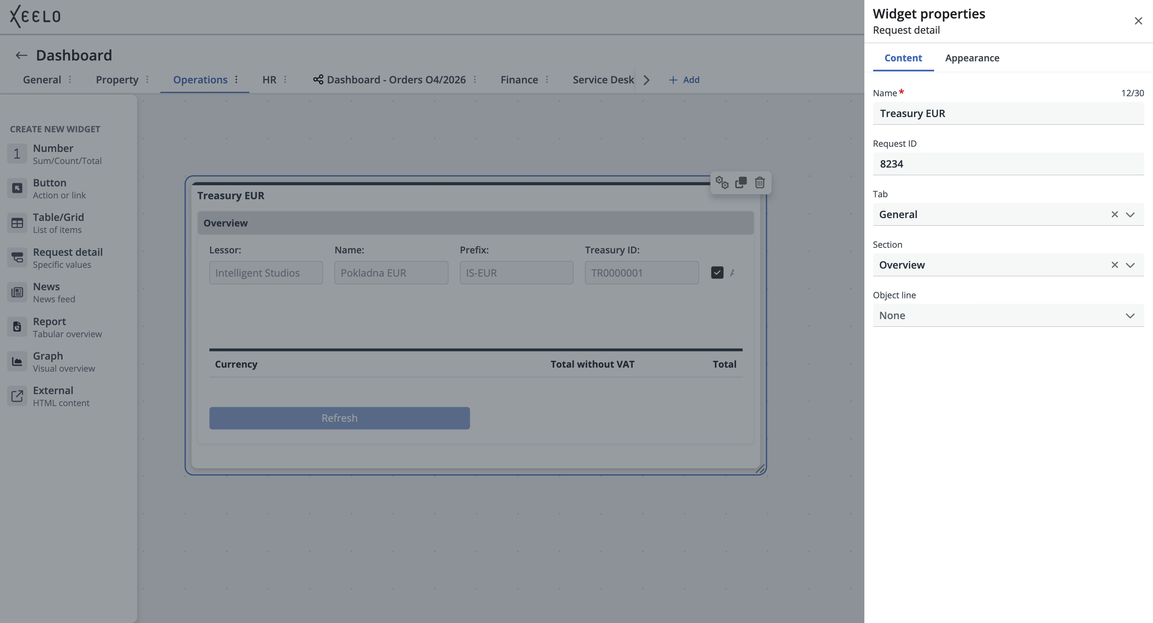This screenshot has width=1153, height=623.
Task: Click the CREATE NEW WIDGET heading
Action: click(x=55, y=129)
